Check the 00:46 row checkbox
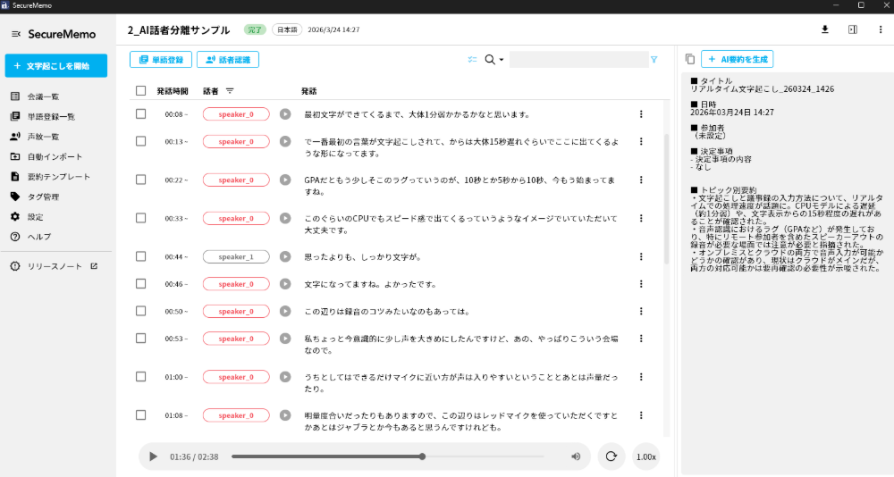 click(141, 284)
